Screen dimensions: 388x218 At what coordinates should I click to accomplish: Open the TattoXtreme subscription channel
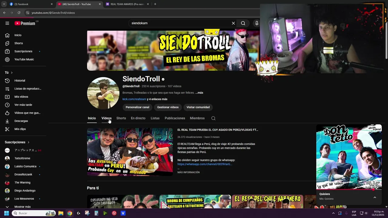pyautogui.click(x=23, y=158)
